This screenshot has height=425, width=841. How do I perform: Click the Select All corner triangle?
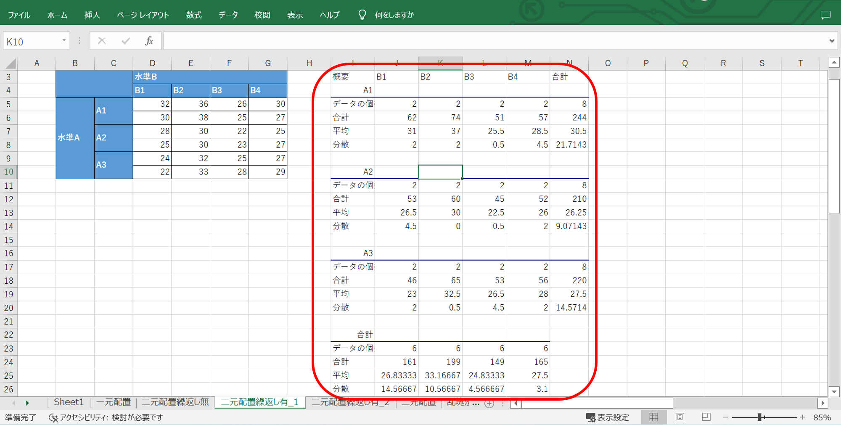11,63
